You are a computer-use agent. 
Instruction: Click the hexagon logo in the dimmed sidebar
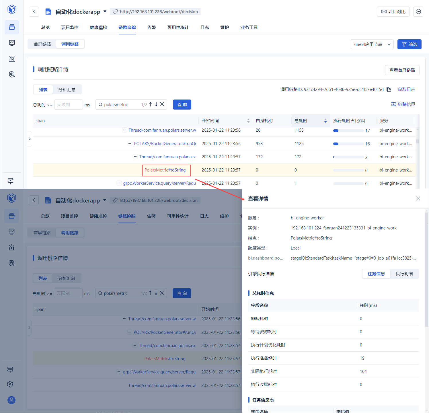pos(11,198)
